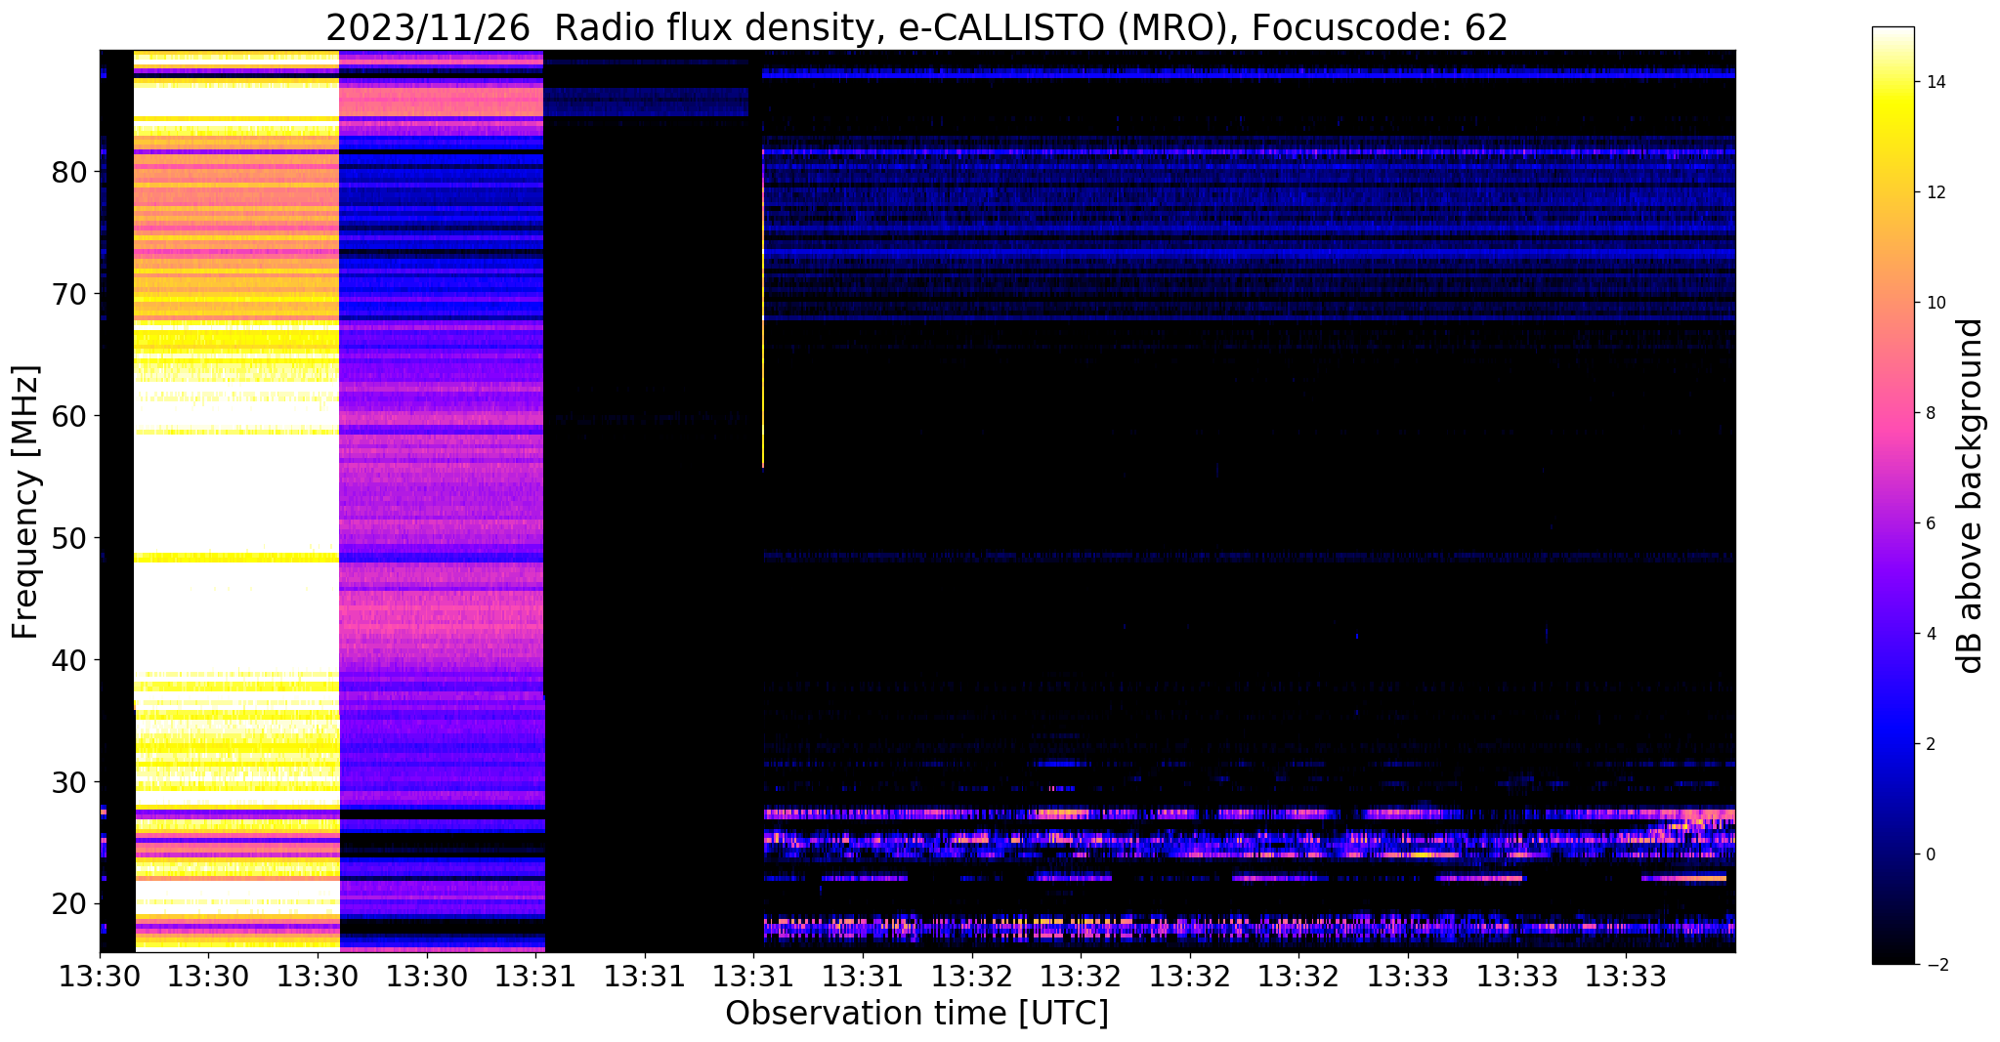Click the thin yellow vertical spike in the spectrogram
Image resolution: width=2000 pixels, height=1042 pixels.
point(763,308)
